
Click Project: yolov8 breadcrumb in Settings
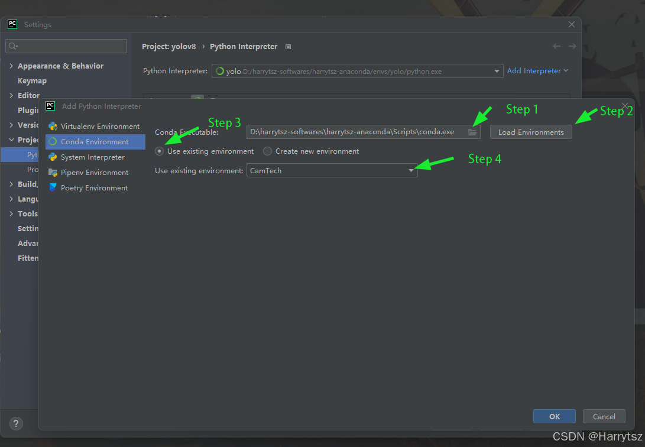tap(168, 47)
